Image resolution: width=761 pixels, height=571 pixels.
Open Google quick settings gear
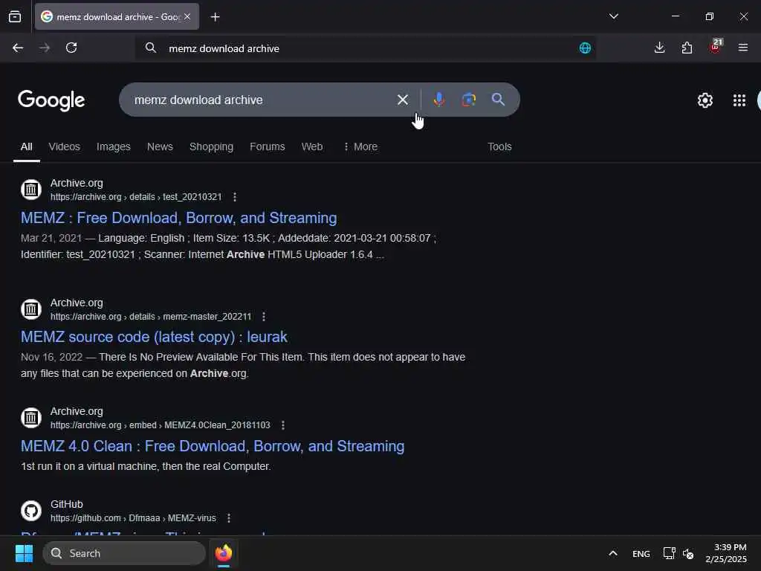click(x=705, y=100)
